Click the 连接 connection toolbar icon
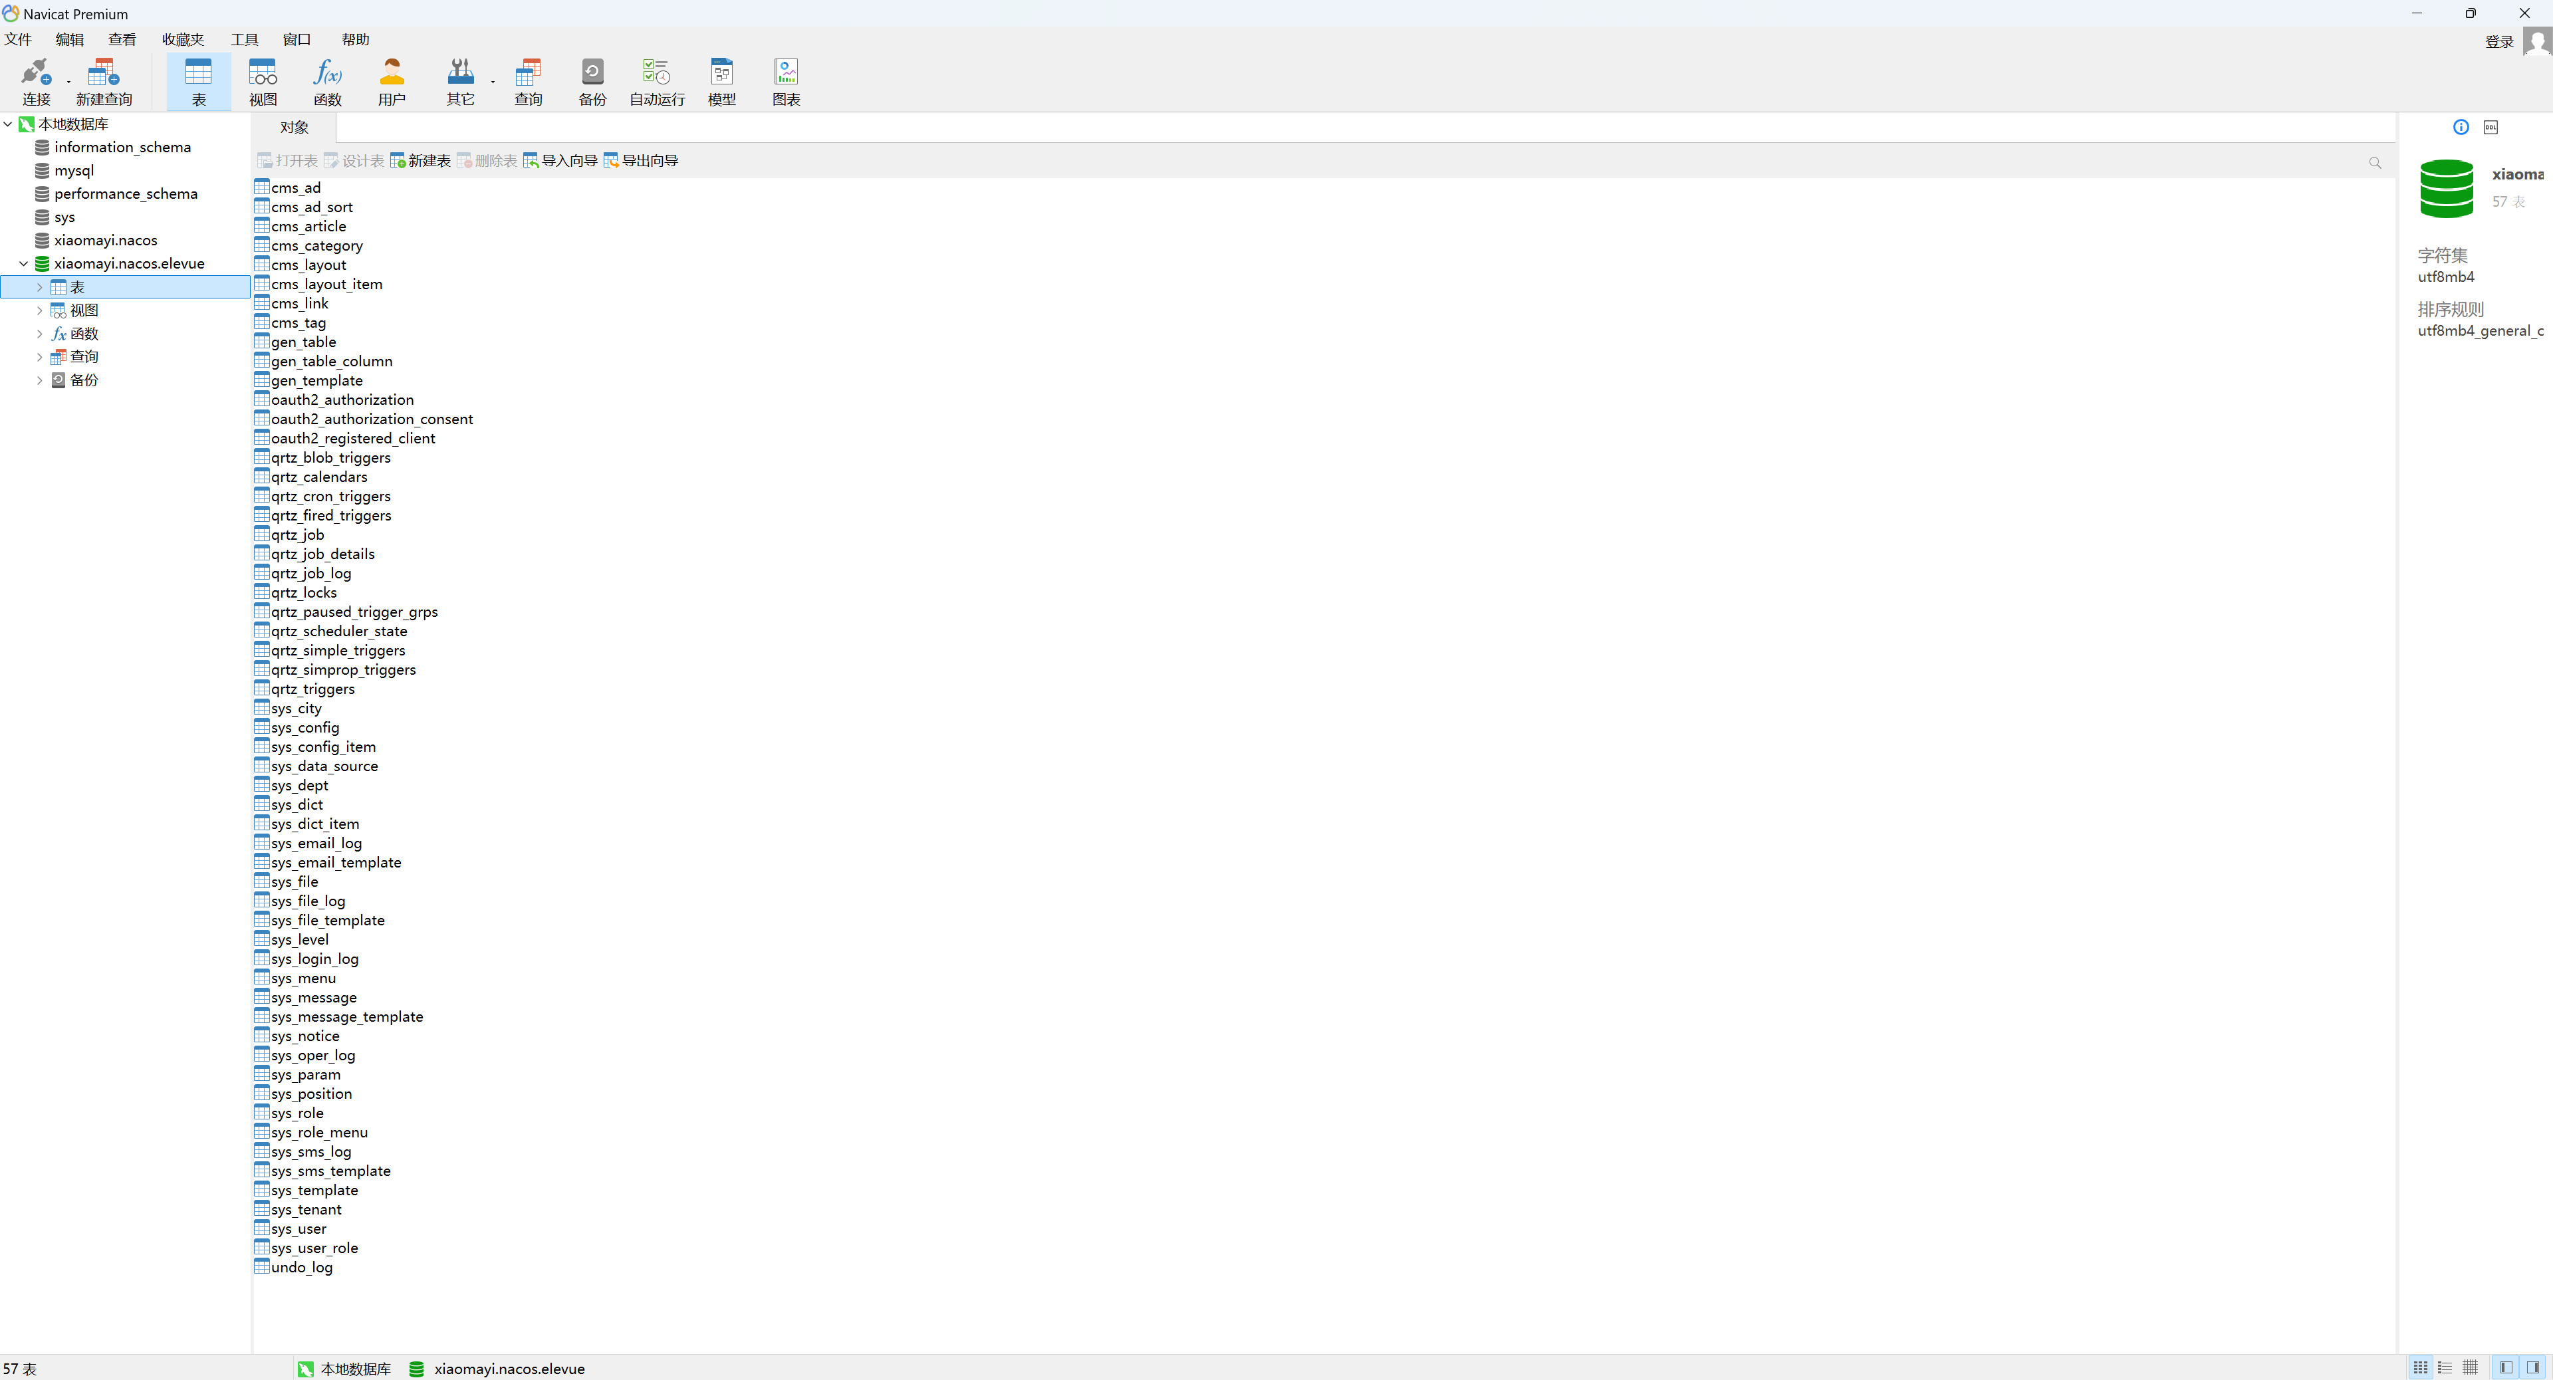 tap(36, 82)
